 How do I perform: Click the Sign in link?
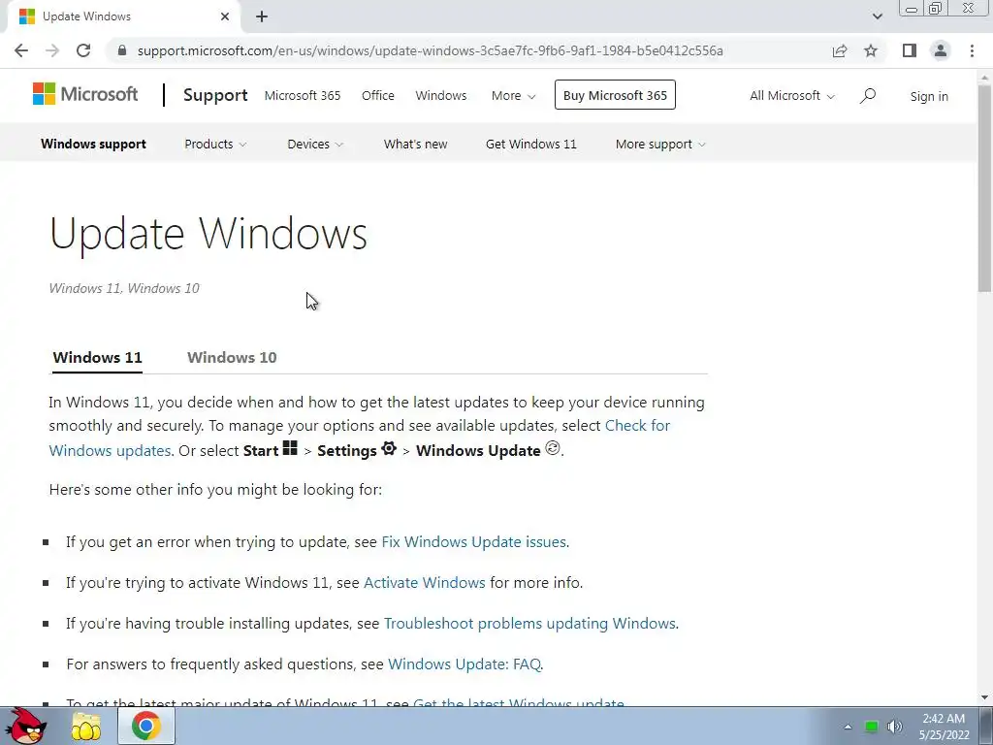click(x=929, y=96)
